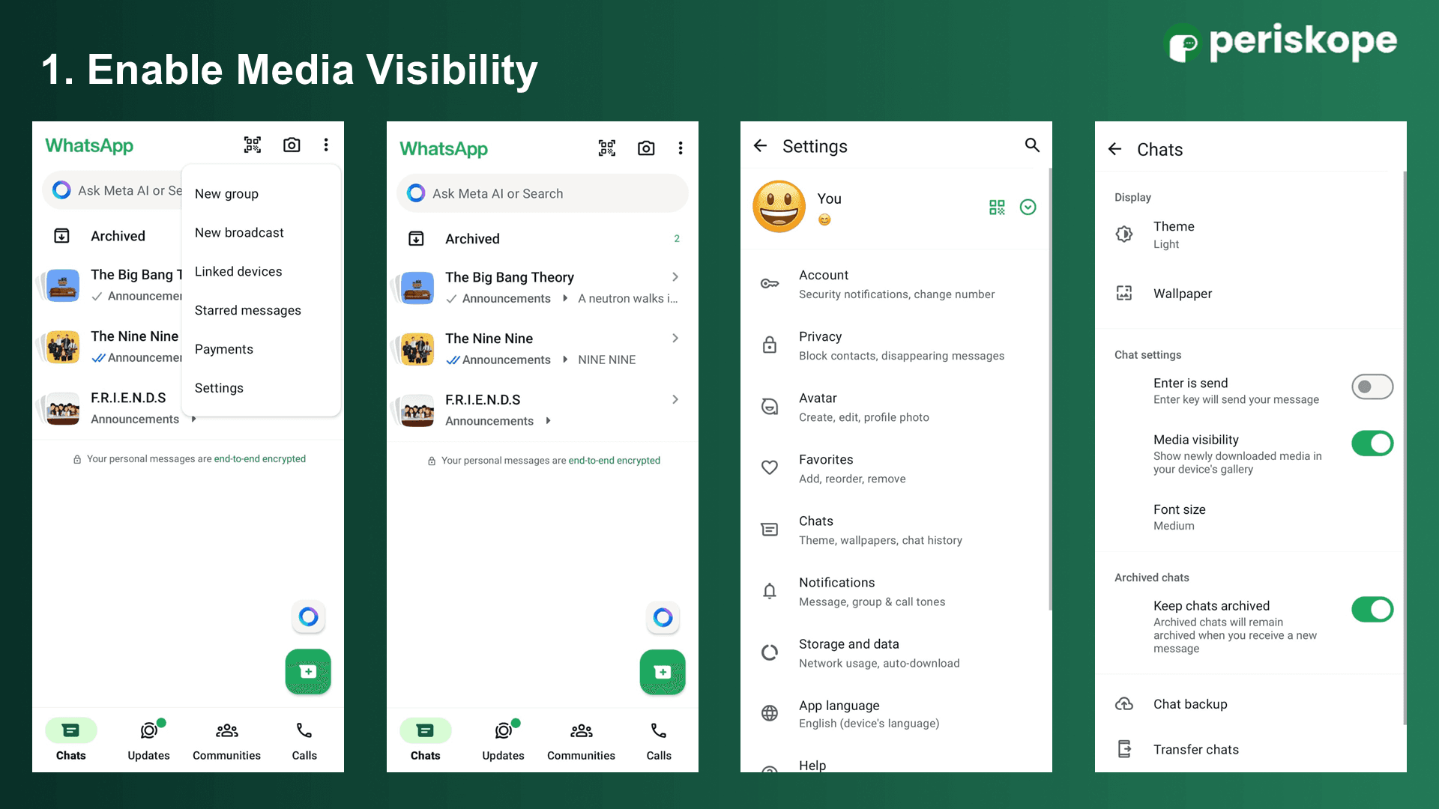Select Settings from the popup menu
The height and width of the screenshot is (809, 1439).
click(x=219, y=388)
